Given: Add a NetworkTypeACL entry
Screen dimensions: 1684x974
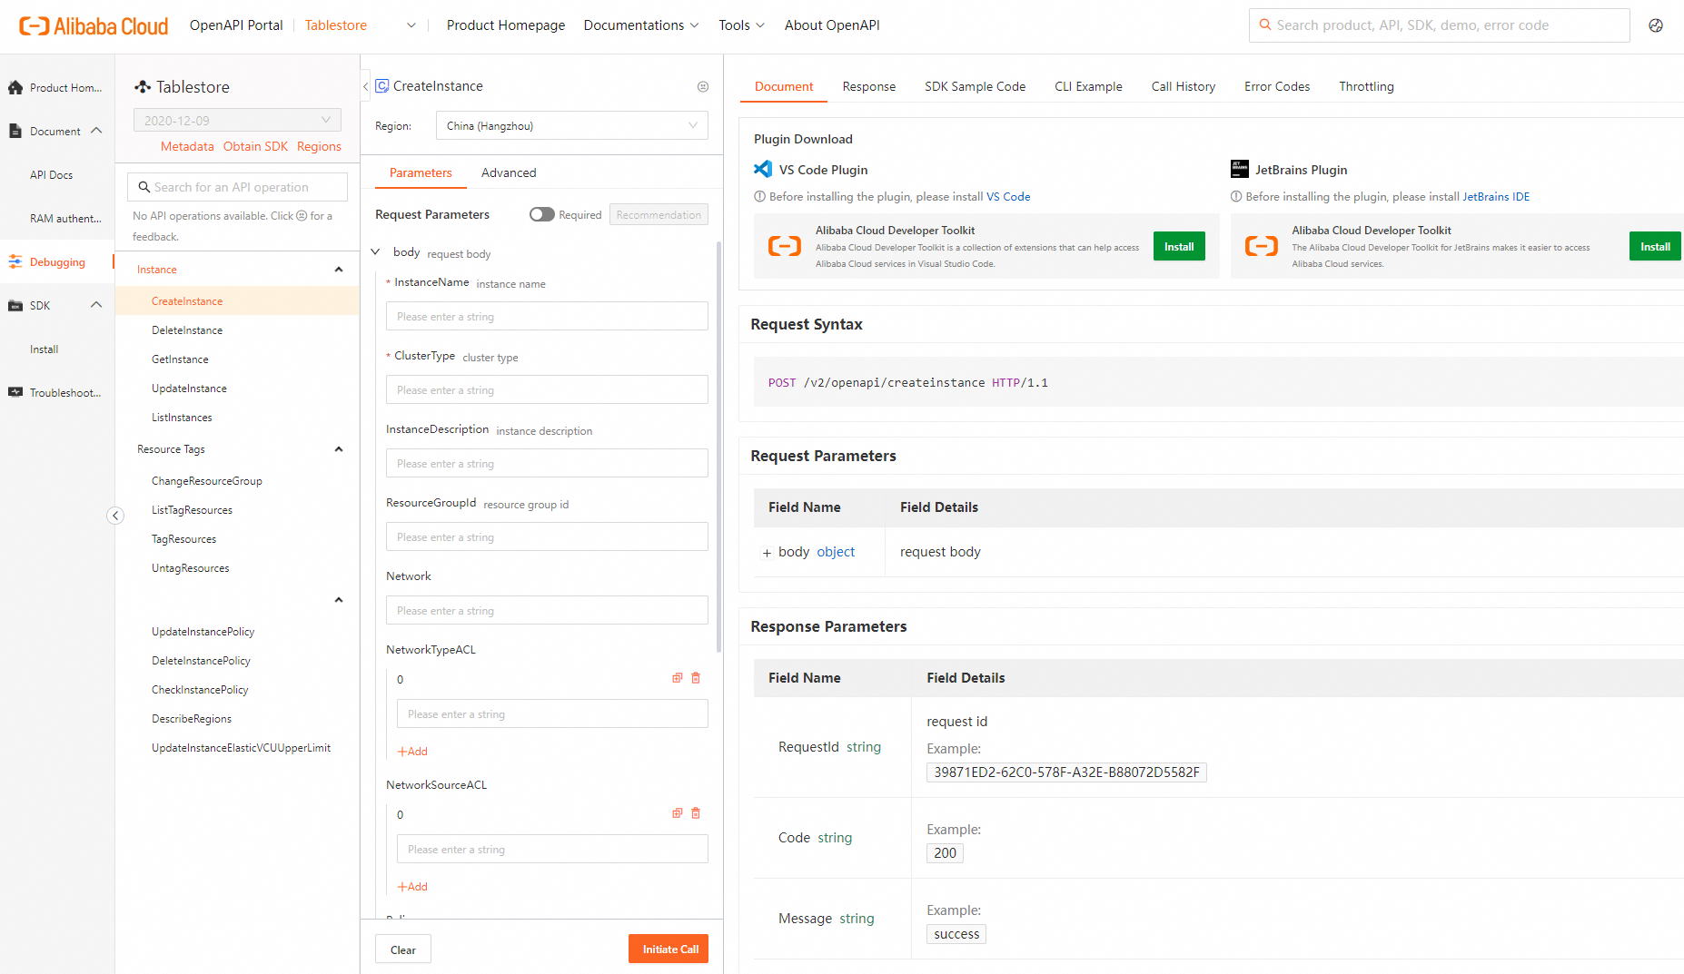Looking at the screenshot, I should [x=412, y=752].
